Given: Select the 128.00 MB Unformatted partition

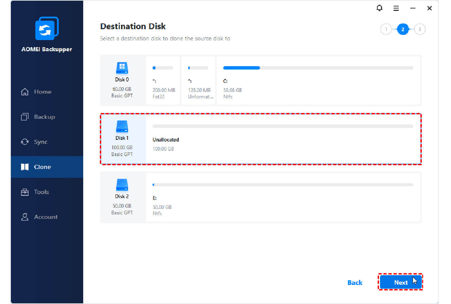Looking at the screenshot, I should pos(198,80).
